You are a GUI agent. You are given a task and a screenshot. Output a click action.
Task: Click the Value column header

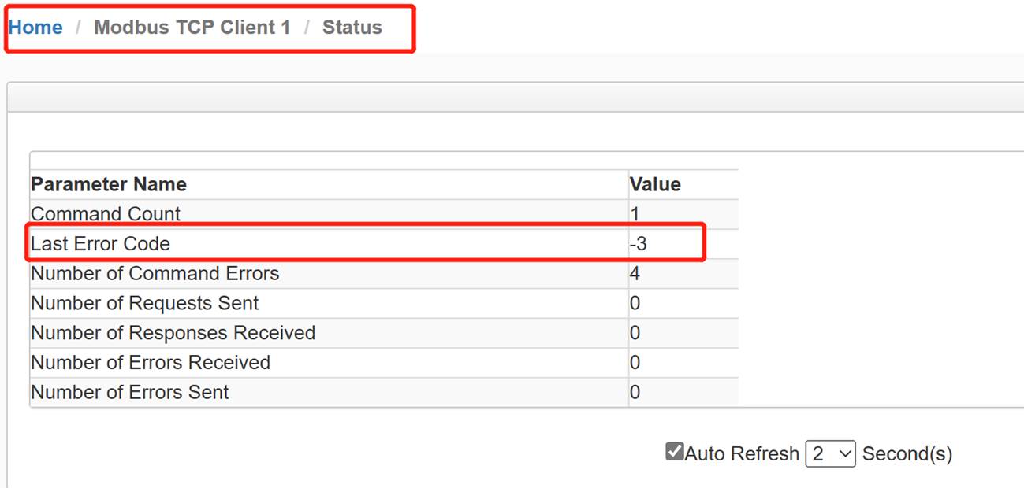click(655, 184)
